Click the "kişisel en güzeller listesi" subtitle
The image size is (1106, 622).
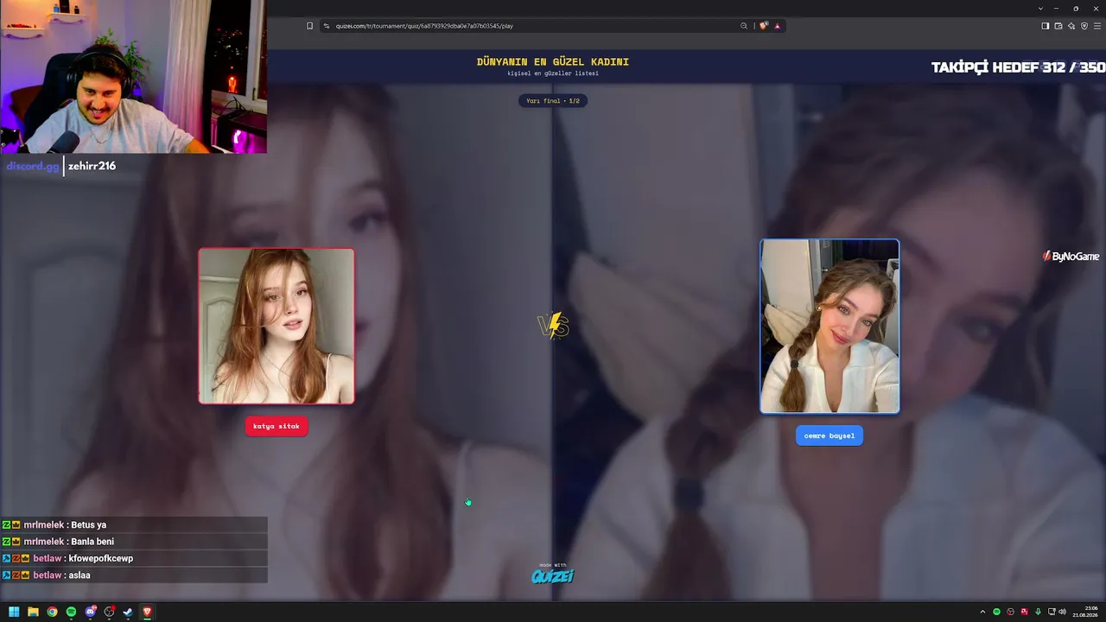pyautogui.click(x=553, y=73)
